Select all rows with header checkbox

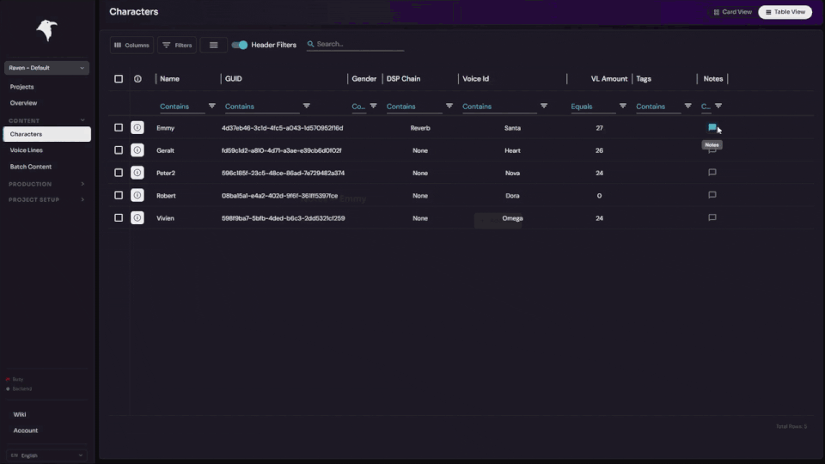pos(119,79)
